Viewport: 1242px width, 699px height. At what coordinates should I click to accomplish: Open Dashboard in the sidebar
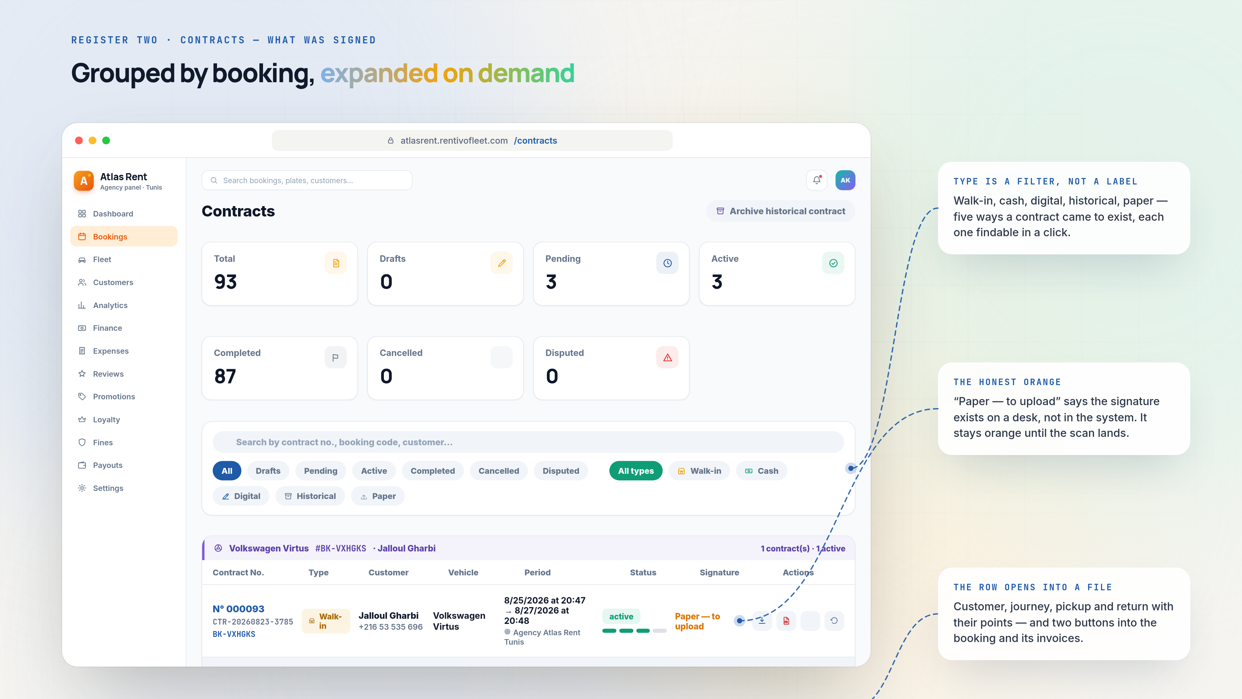(x=124, y=214)
